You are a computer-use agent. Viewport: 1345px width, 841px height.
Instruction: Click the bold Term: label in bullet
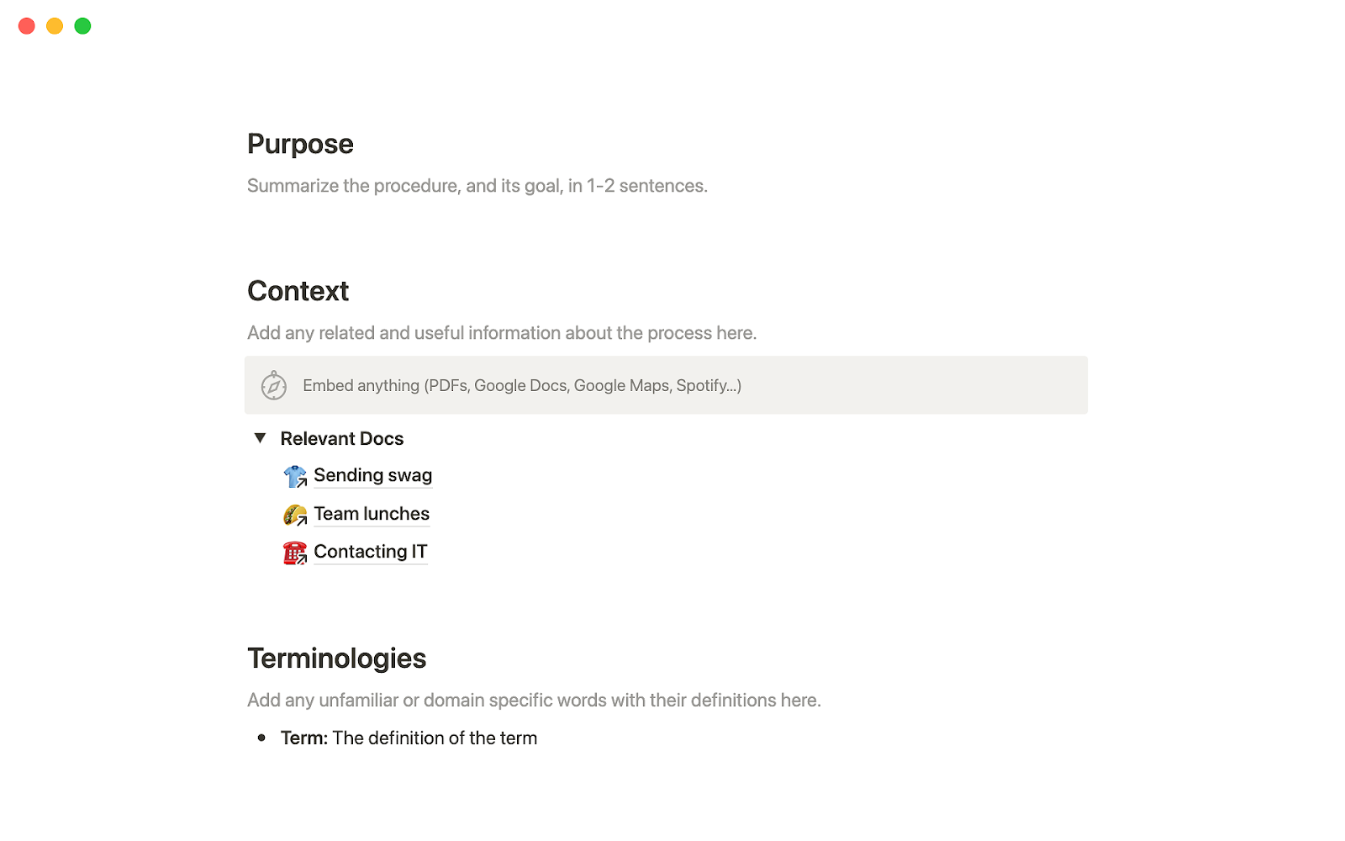[x=304, y=738]
